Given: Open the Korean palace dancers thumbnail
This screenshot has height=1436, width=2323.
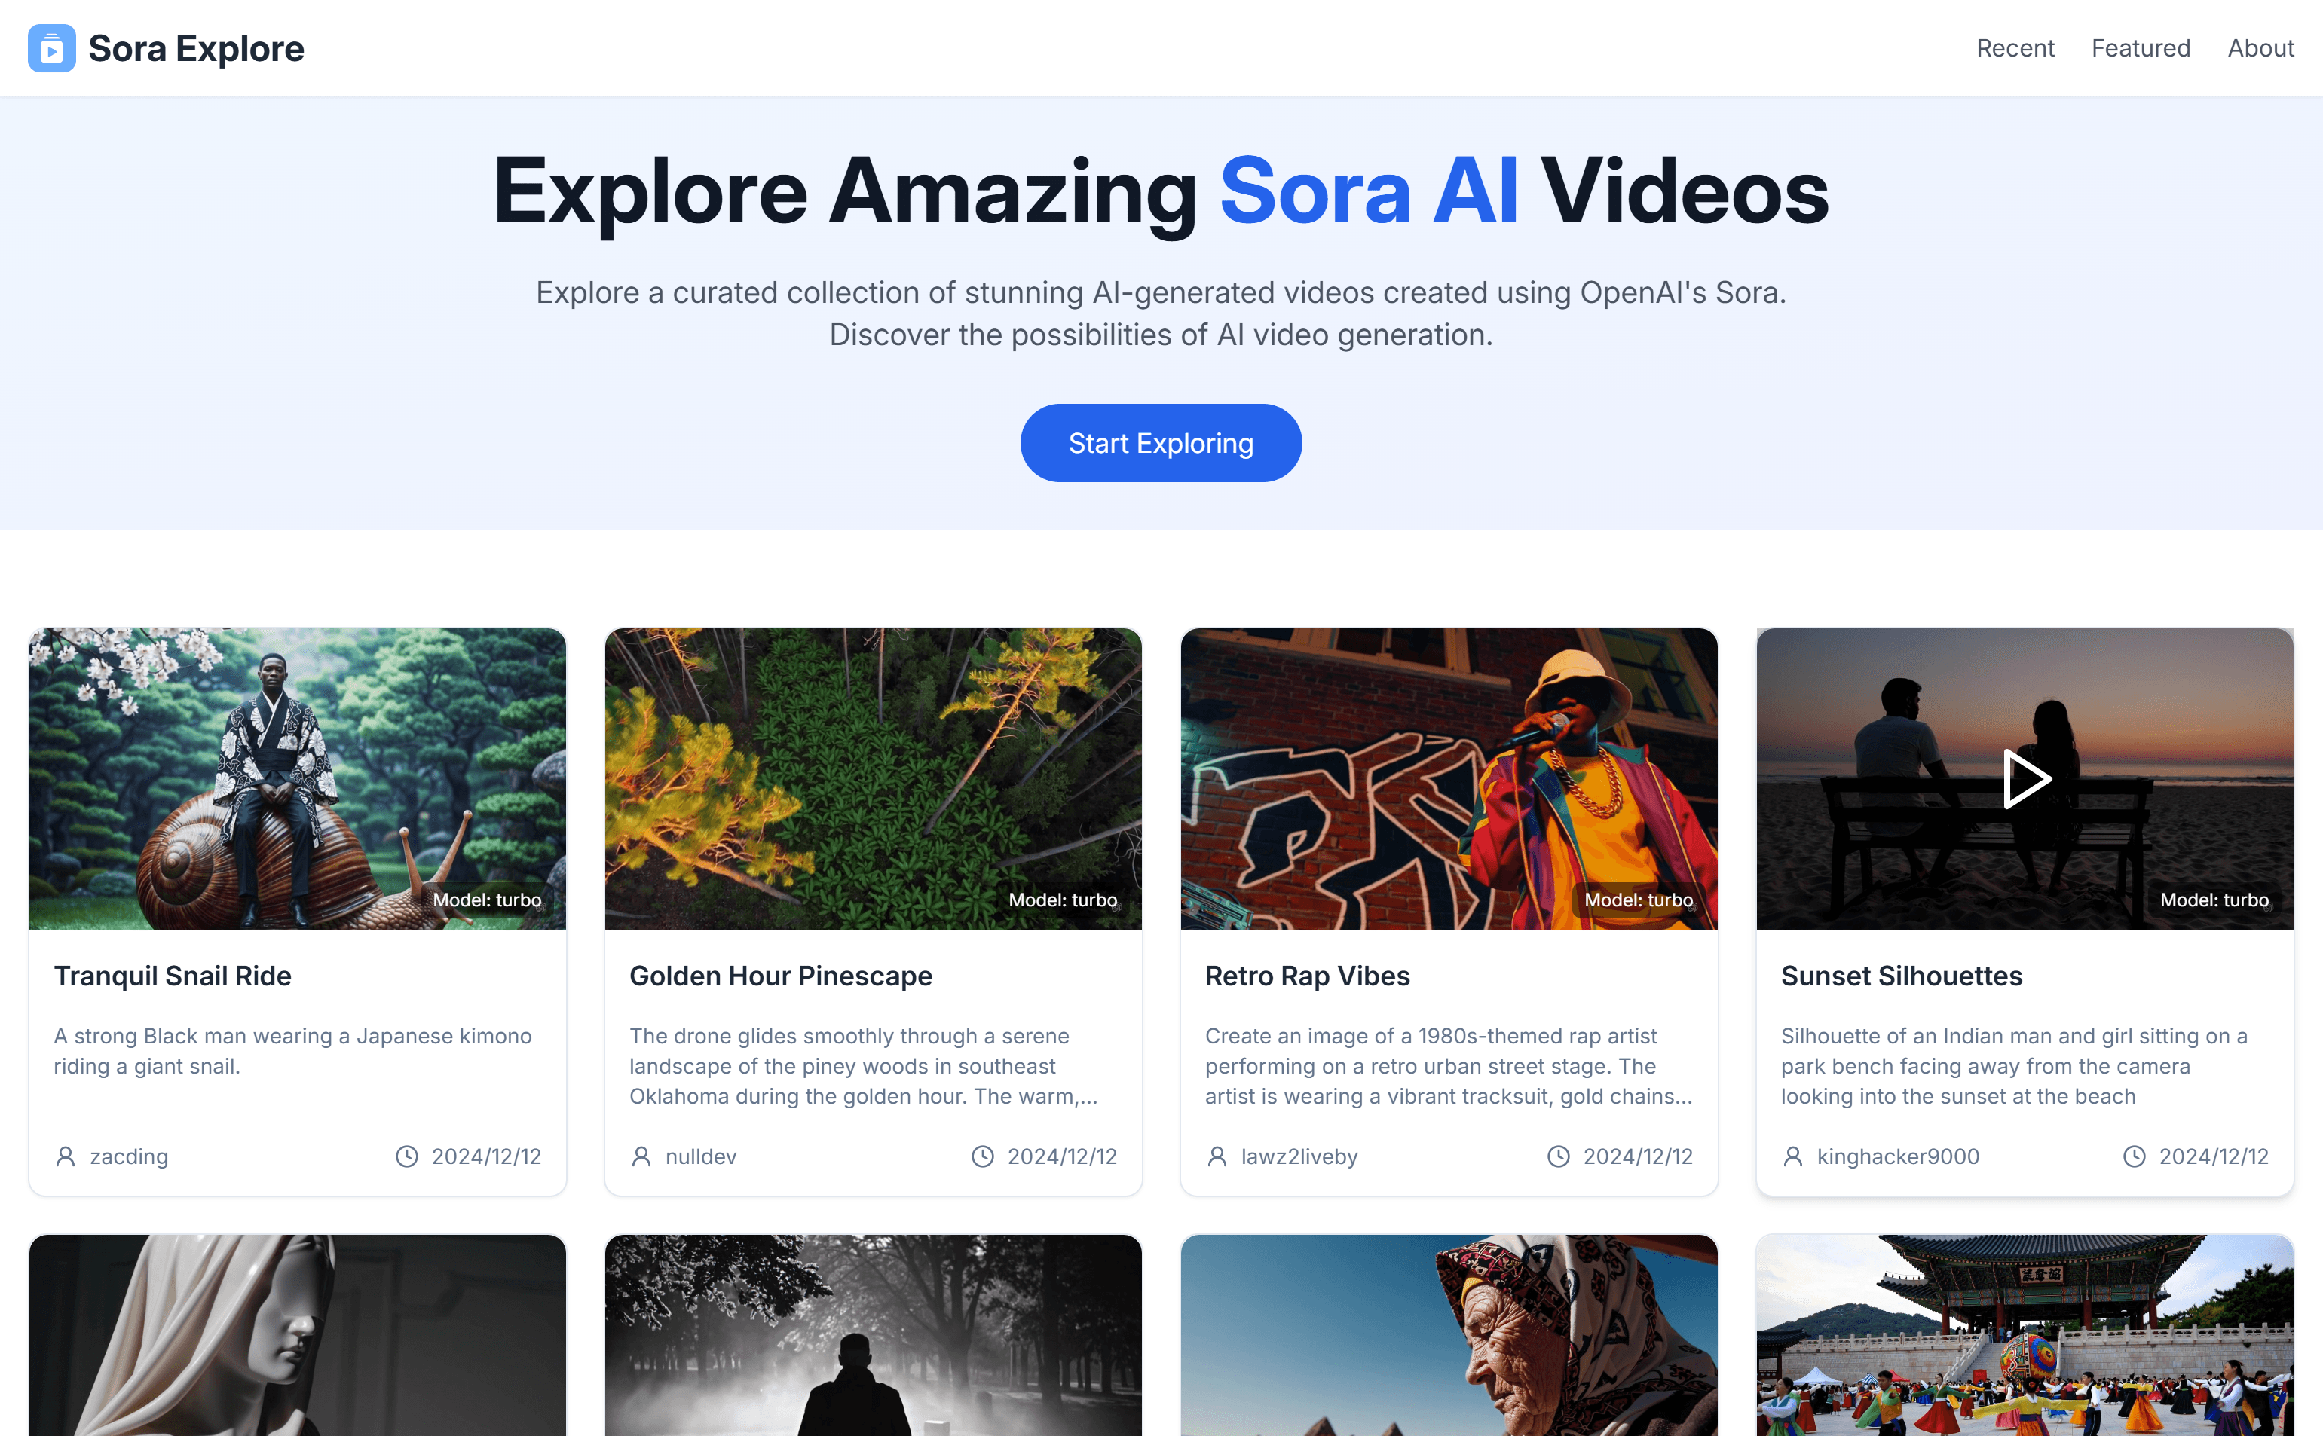Looking at the screenshot, I should pyautogui.click(x=2025, y=1335).
